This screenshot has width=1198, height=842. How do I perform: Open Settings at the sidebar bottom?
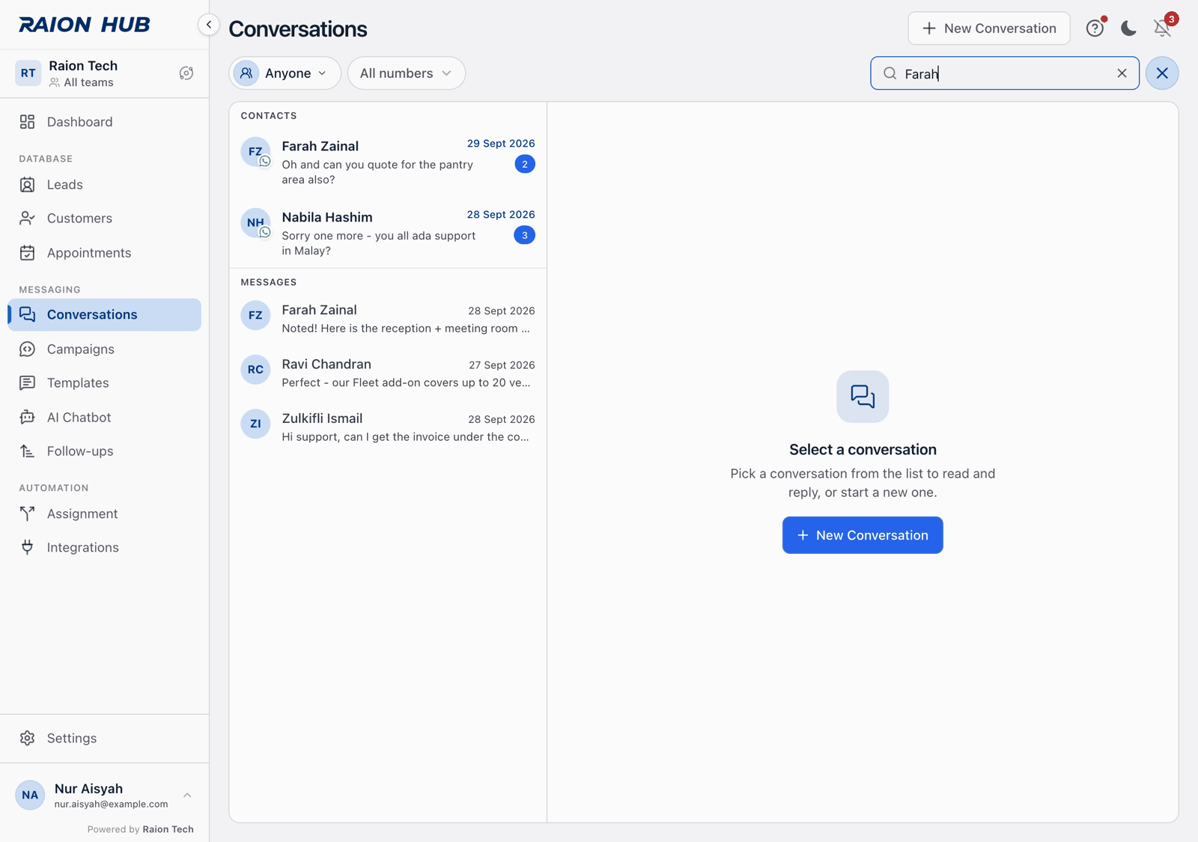pos(105,739)
